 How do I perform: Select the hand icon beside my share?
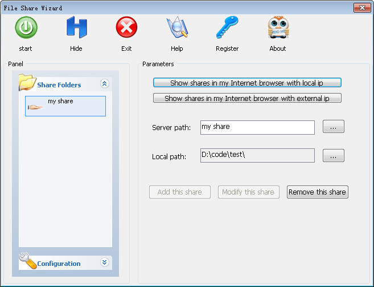point(35,106)
